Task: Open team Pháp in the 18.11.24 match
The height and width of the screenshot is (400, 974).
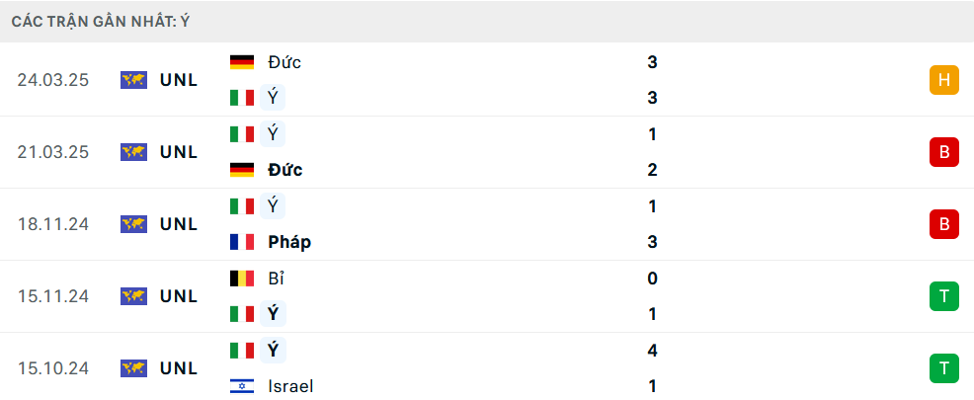Action: (289, 242)
